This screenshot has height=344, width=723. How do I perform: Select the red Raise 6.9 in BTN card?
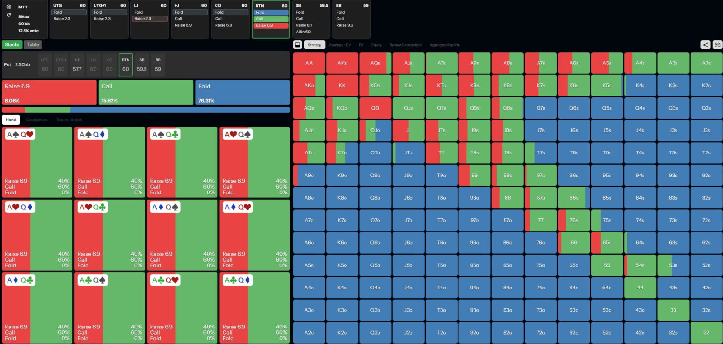tap(271, 25)
